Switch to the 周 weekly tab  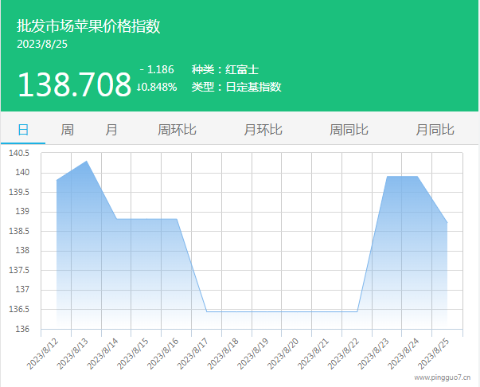(68, 130)
